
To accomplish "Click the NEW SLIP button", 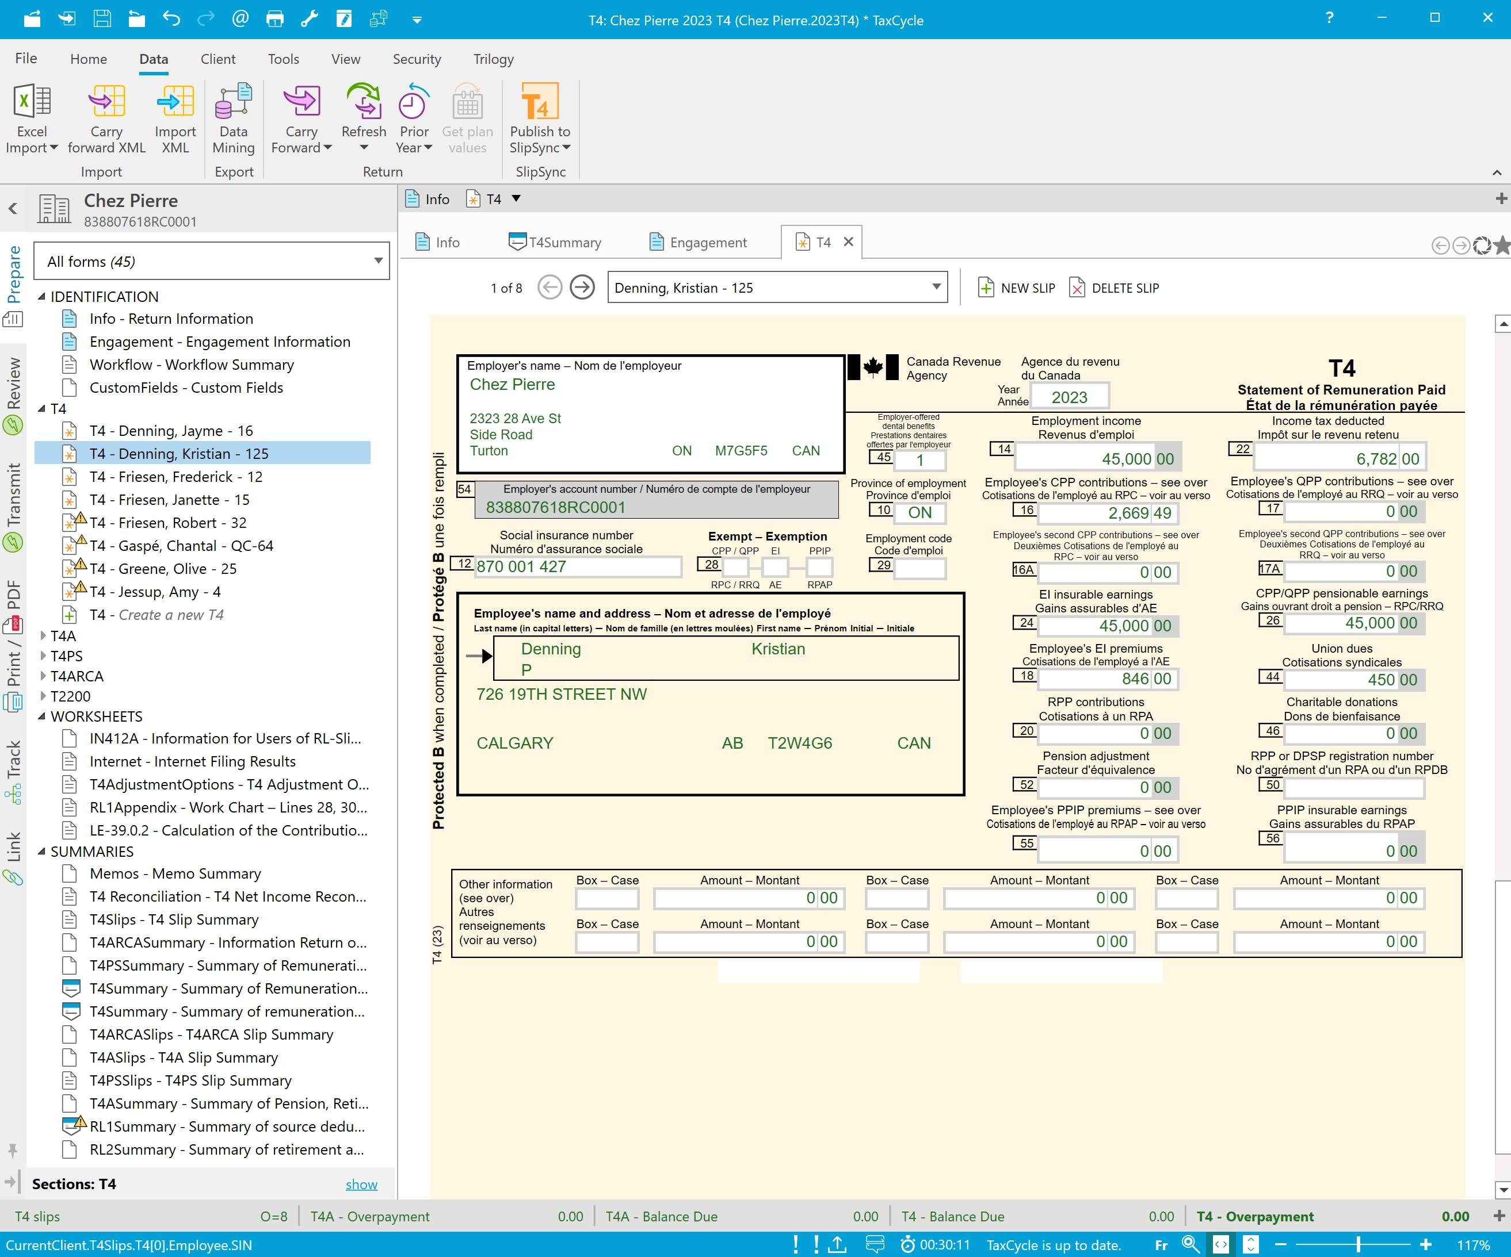I will pos(1017,288).
